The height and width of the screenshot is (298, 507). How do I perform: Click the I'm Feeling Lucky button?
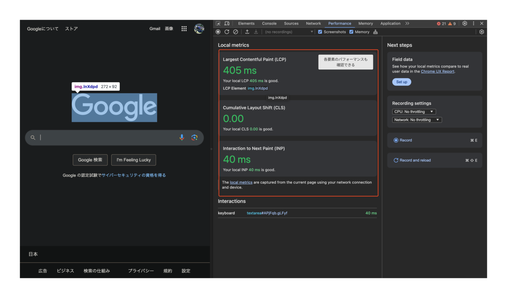click(134, 160)
